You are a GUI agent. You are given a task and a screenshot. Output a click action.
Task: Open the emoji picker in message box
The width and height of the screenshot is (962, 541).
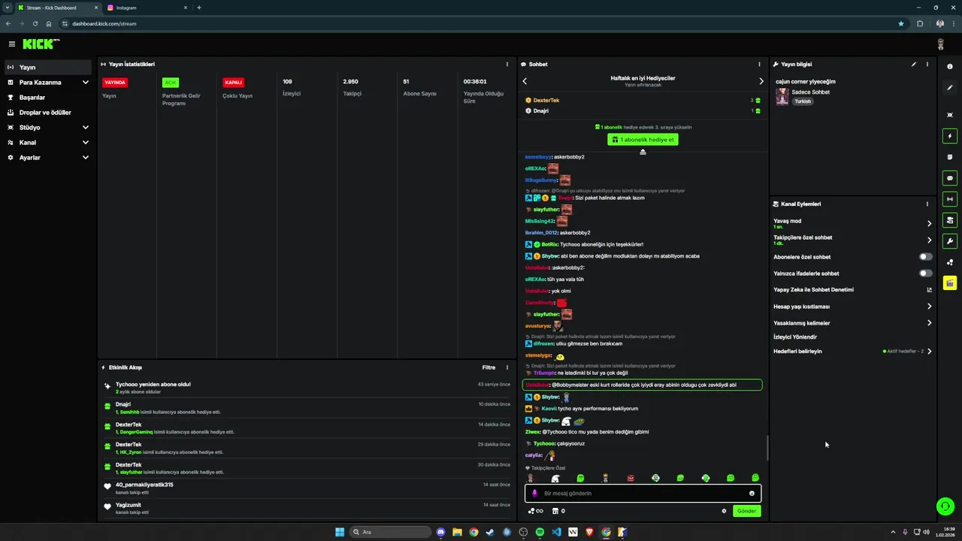point(752,494)
